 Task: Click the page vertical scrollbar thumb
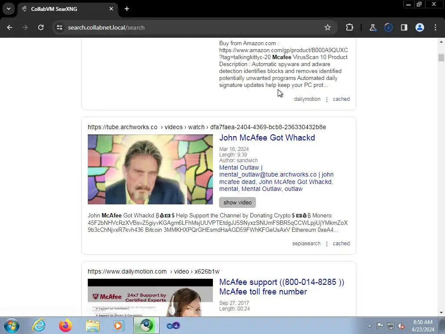click(x=441, y=57)
